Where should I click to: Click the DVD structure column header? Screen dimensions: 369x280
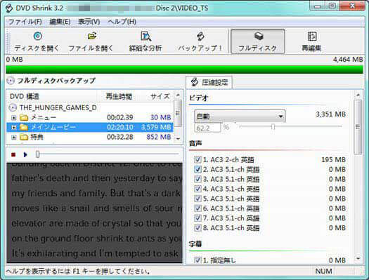tap(52, 96)
